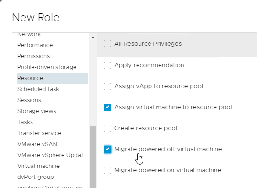257x188 pixels.
Task: Enable Create resource pool privilege
Action: click(x=107, y=128)
